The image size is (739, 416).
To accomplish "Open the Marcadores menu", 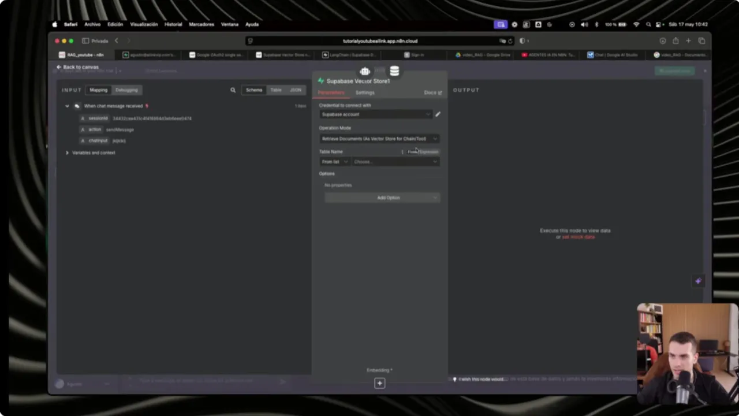I will [201, 24].
